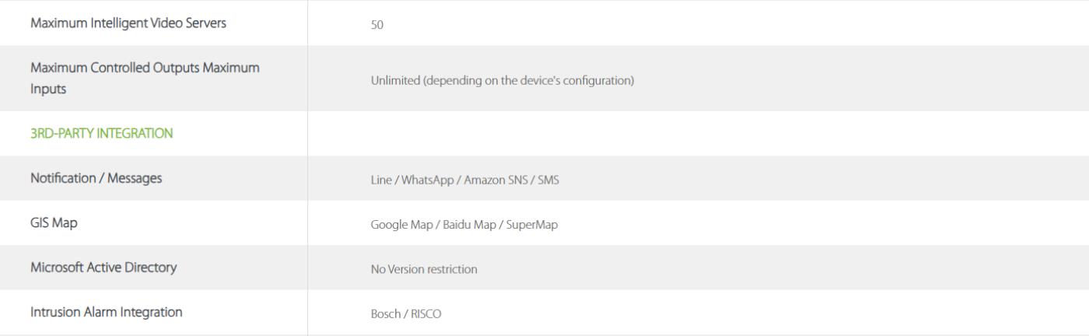The height and width of the screenshot is (336, 1089).
Task: Click the SMS text in notifications
Action: (x=548, y=180)
